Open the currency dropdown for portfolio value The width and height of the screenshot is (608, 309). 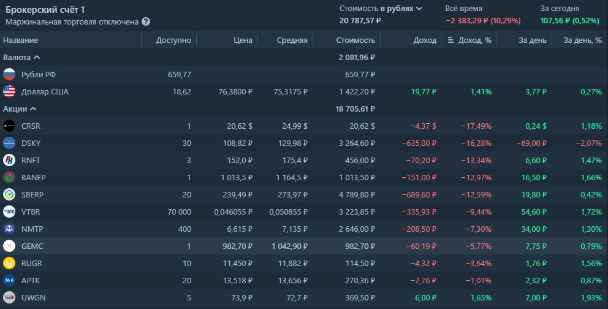(x=419, y=9)
